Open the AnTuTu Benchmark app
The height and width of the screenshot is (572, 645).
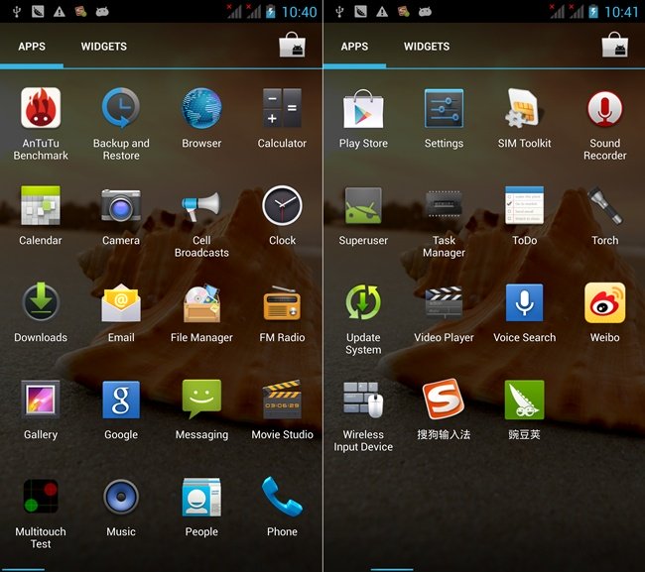click(x=41, y=109)
